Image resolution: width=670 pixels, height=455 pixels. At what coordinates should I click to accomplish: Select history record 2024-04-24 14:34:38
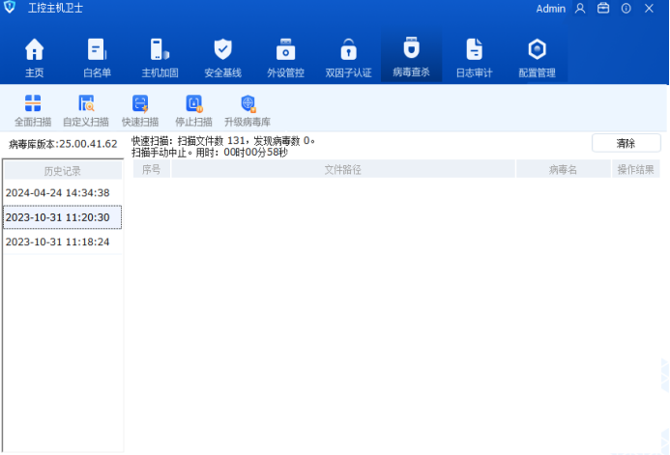(x=58, y=193)
